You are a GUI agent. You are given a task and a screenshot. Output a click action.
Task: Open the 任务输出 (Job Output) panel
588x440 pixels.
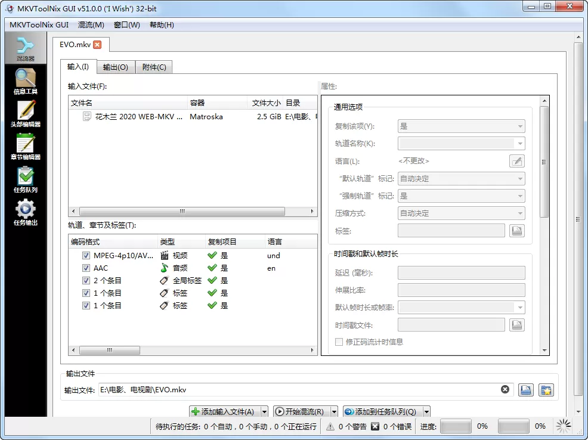[x=24, y=212]
